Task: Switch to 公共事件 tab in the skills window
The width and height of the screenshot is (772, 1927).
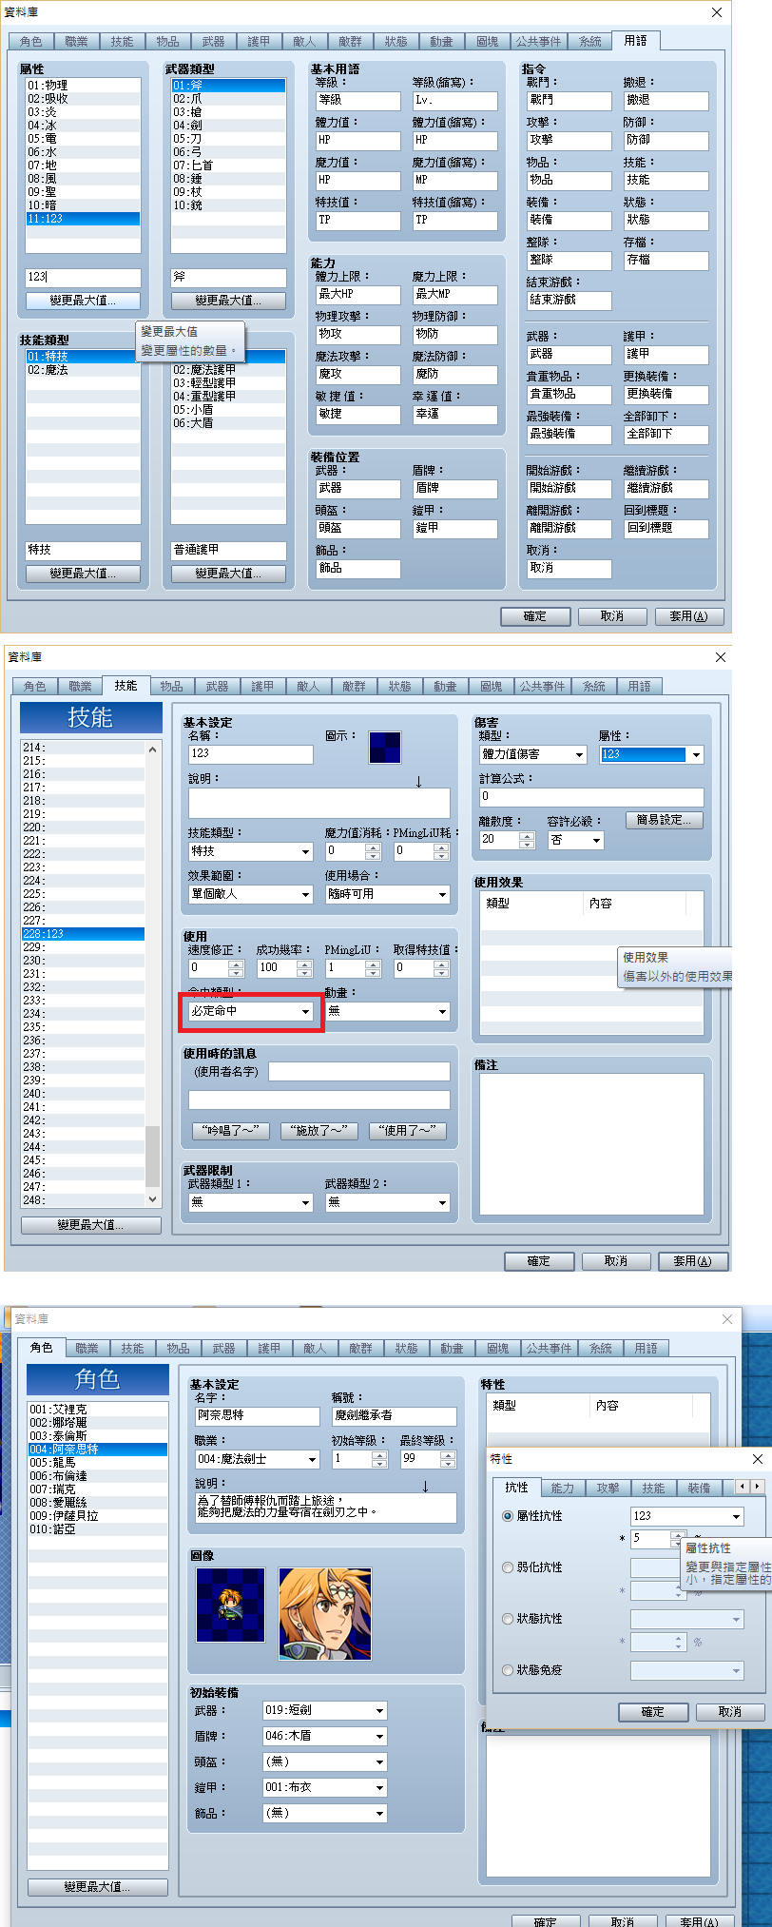Action: [543, 686]
